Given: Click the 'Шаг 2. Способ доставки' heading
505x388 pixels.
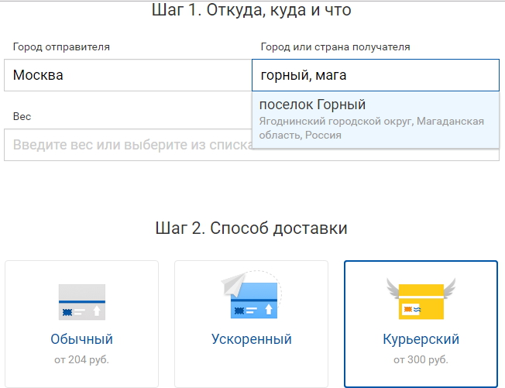Looking at the screenshot, I should pyautogui.click(x=251, y=228).
